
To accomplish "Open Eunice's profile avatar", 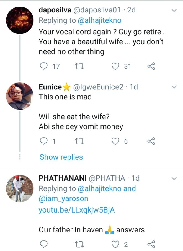I will click(20, 96).
